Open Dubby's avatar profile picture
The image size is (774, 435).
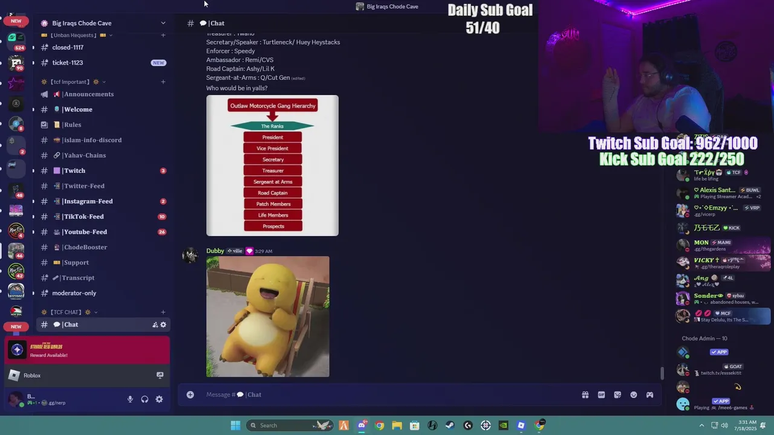coord(190,255)
